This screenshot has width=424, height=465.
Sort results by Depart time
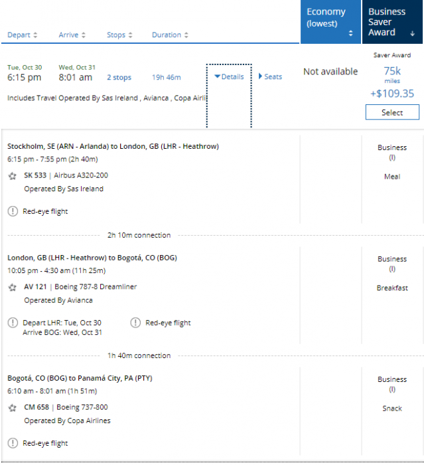(x=23, y=35)
